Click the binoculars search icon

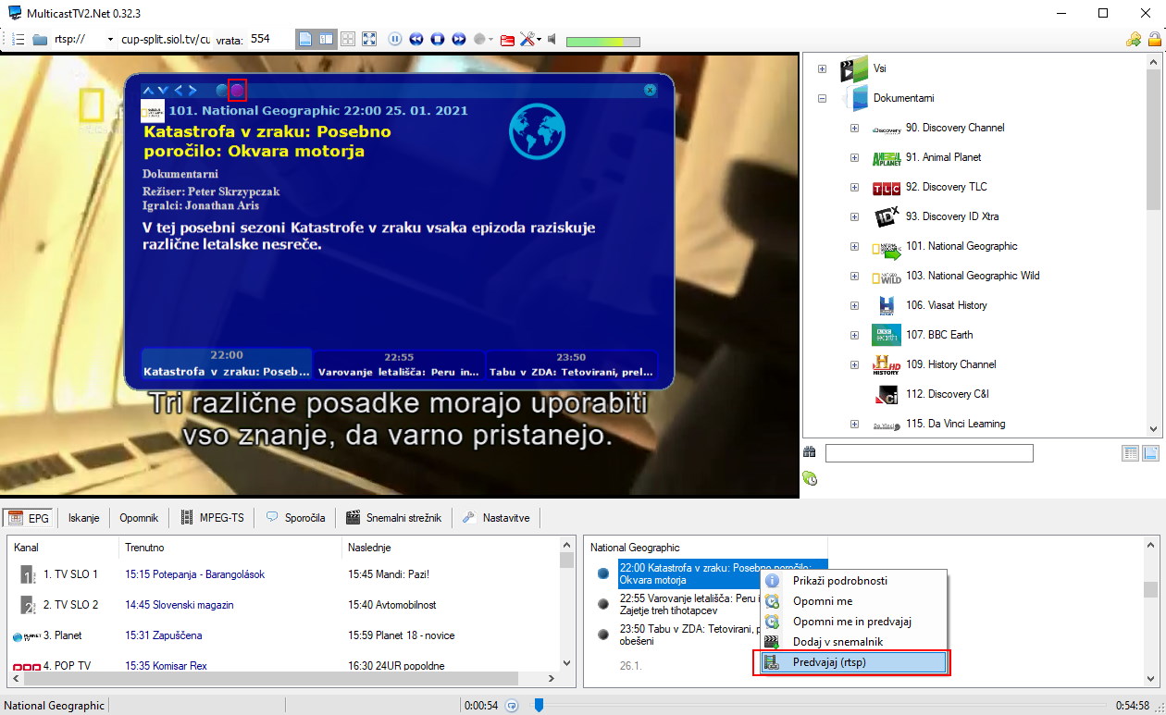click(810, 453)
